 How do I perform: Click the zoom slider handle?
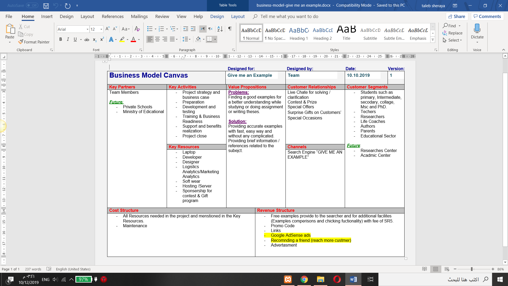[472, 269]
